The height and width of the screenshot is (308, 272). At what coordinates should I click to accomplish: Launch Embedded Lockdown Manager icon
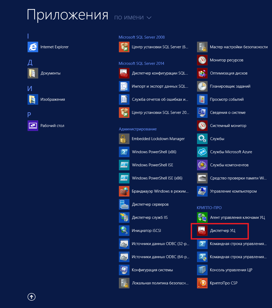pos(124,139)
